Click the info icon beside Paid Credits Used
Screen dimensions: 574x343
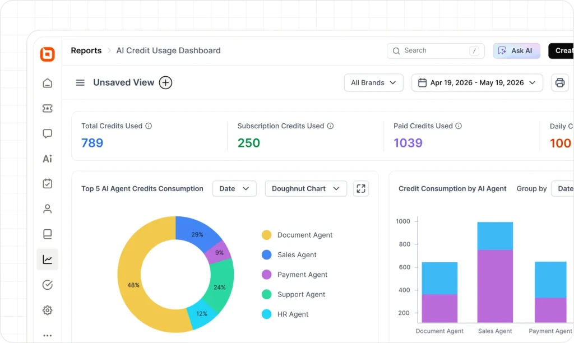click(459, 126)
